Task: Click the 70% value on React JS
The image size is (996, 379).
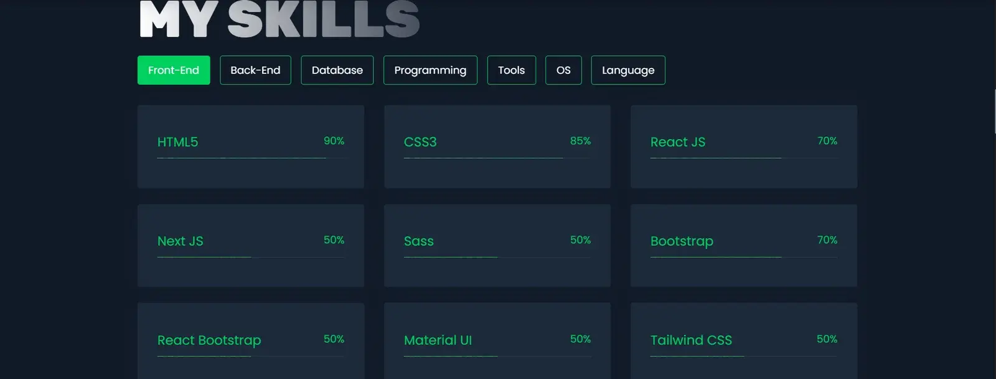Action: click(827, 141)
